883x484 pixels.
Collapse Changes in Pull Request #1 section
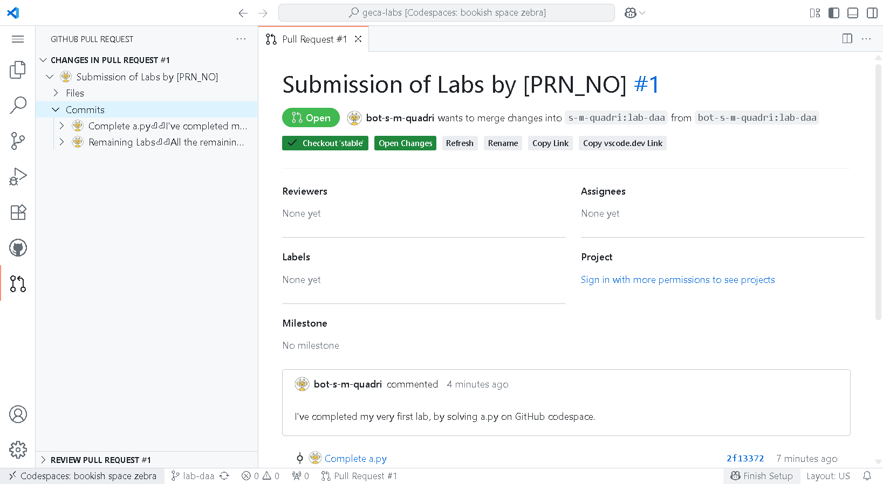coord(43,60)
